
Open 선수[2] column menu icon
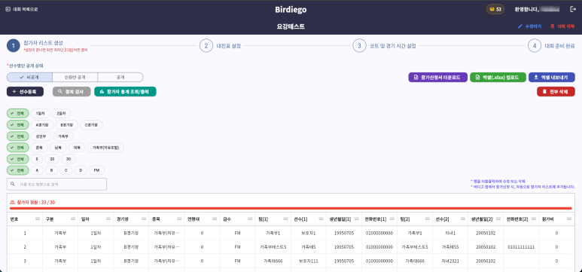(464, 219)
